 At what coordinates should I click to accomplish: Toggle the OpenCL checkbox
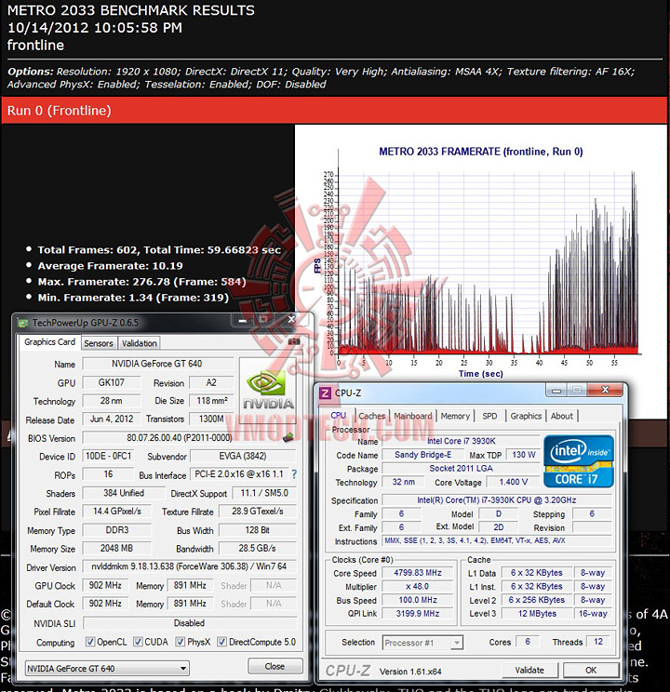pos(90,642)
